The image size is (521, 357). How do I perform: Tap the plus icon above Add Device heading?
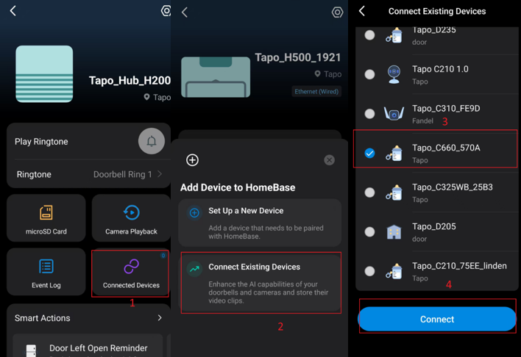192,160
